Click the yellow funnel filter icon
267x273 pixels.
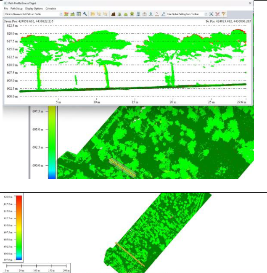223,14
